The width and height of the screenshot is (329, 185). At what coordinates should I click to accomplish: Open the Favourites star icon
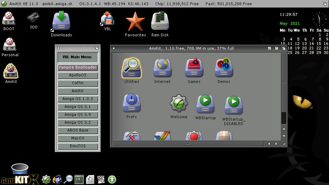pos(135,21)
